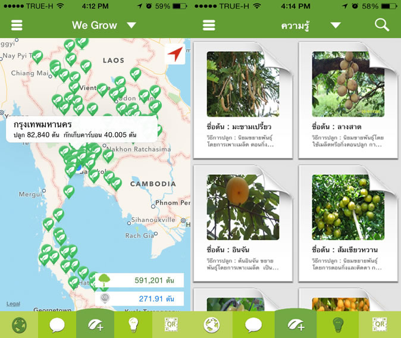
Task: Open chat bubble tab on right screen
Action: click(253, 325)
